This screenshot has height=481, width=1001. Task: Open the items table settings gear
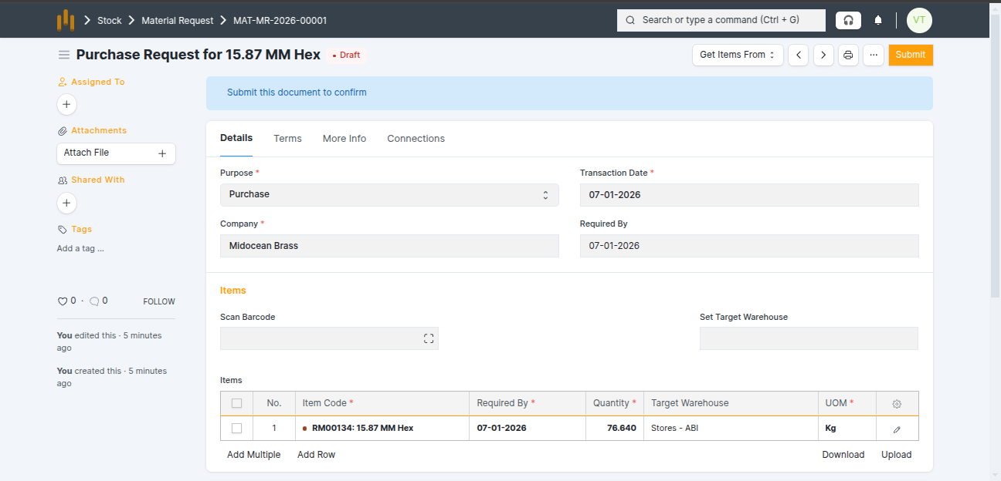click(x=897, y=403)
